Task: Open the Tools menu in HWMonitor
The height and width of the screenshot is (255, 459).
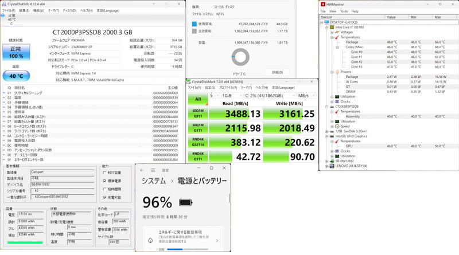Action: pyautogui.click(x=343, y=11)
